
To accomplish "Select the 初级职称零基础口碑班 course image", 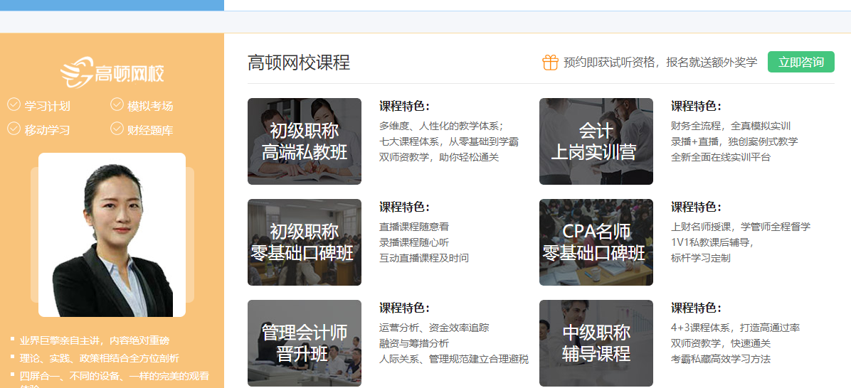I will 304,242.
